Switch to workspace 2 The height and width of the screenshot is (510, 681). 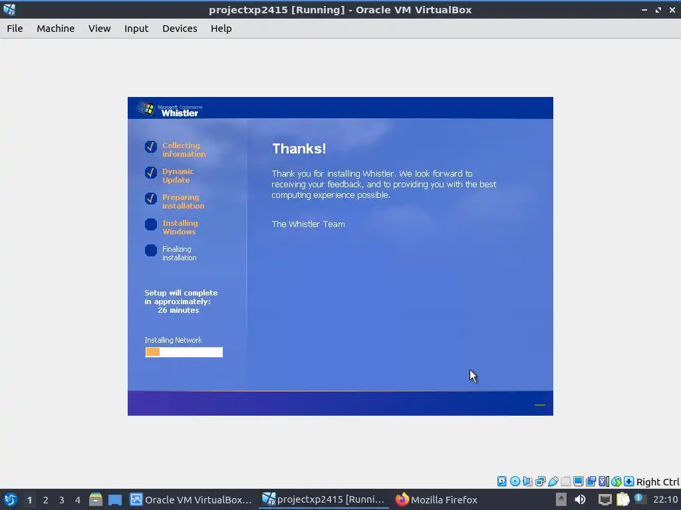click(x=46, y=500)
